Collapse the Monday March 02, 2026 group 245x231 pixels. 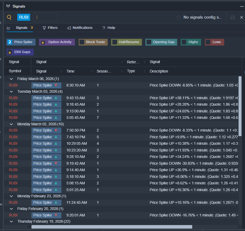(11, 124)
